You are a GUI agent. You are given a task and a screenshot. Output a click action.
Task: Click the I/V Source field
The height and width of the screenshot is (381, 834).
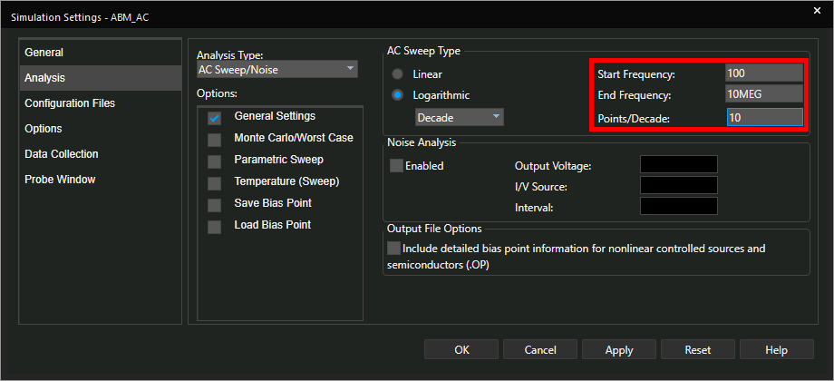tap(679, 185)
